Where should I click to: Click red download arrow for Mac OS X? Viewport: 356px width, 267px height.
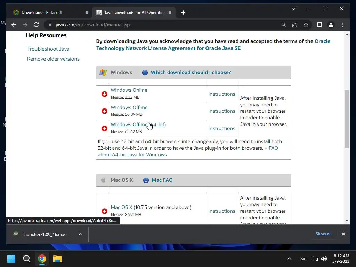tap(104, 211)
